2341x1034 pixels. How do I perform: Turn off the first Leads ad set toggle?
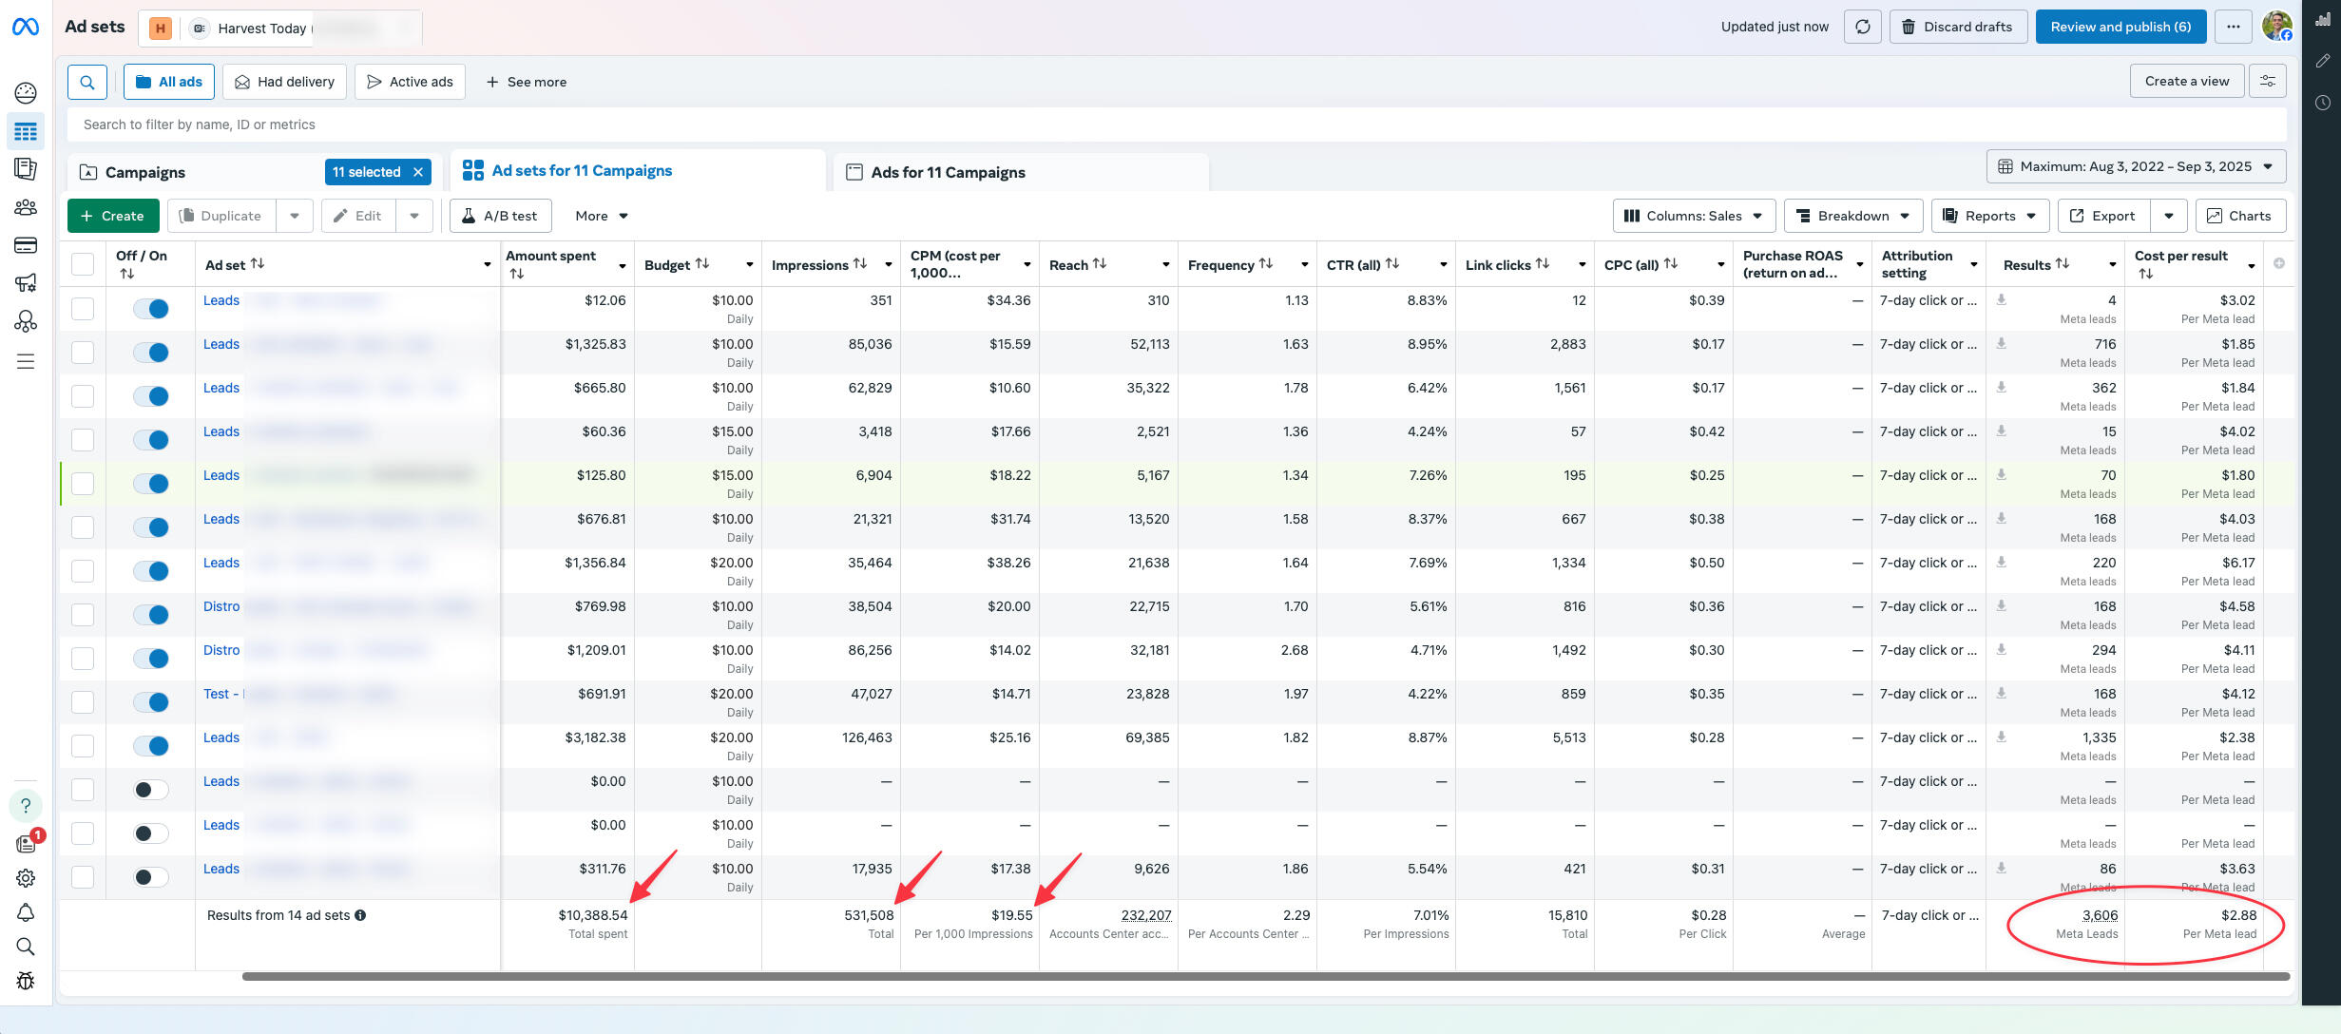click(x=151, y=309)
